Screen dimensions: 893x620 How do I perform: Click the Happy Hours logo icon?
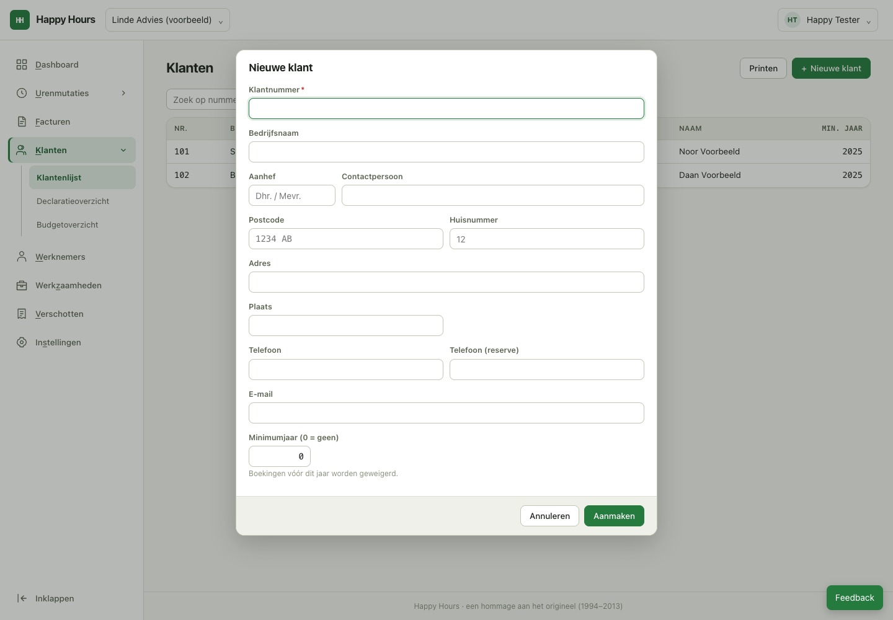tap(20, 20)
